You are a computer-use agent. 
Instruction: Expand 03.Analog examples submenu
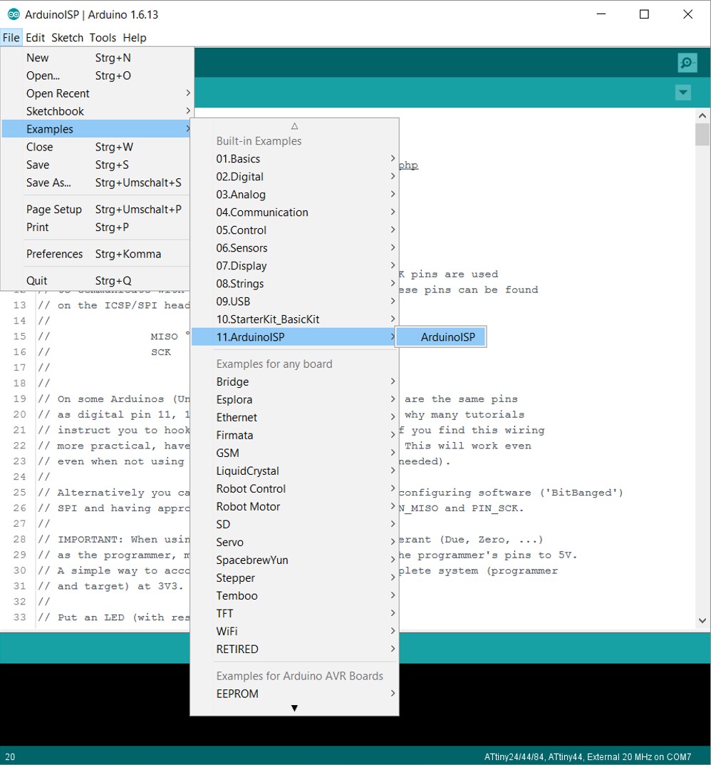(x=294, y=194)
